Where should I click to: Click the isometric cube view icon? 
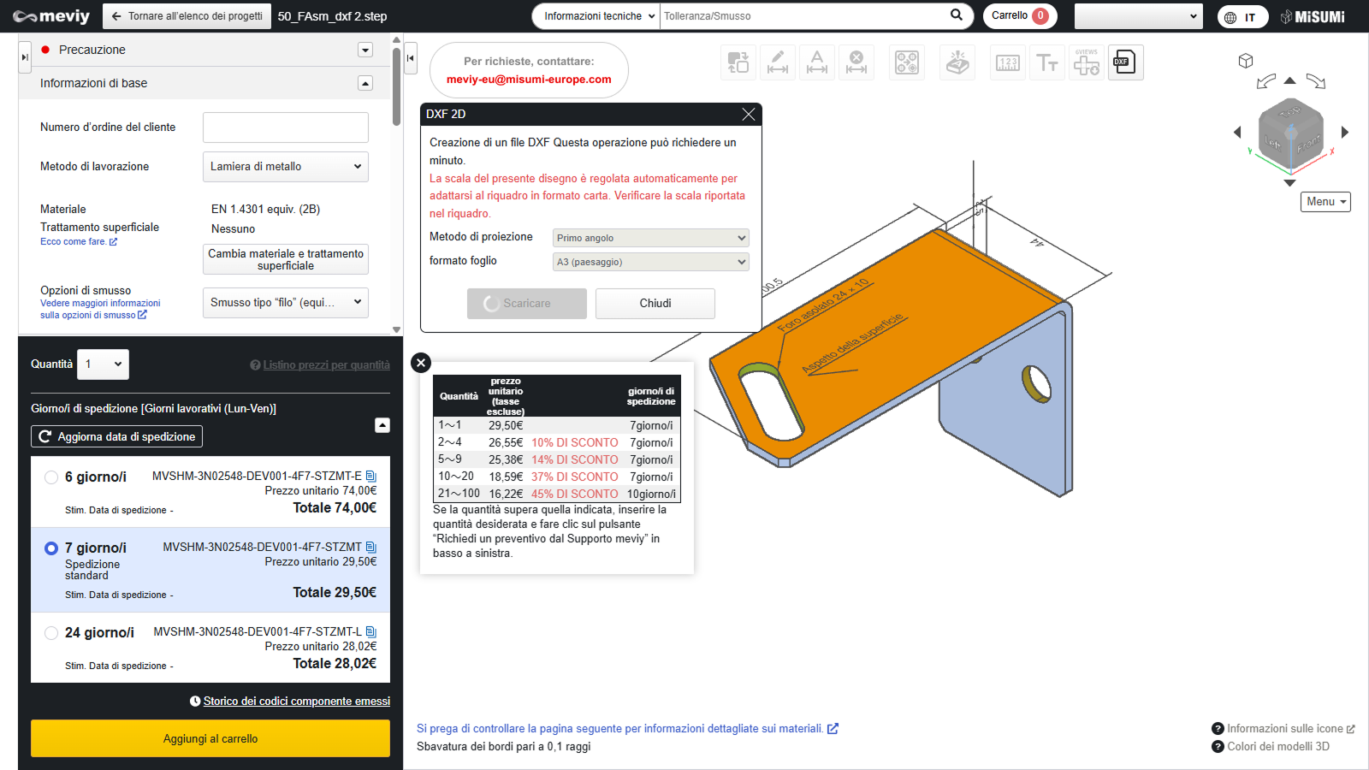tap(1246, 61)
